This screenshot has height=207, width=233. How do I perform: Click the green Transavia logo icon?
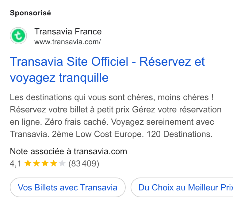coord(18,36)
